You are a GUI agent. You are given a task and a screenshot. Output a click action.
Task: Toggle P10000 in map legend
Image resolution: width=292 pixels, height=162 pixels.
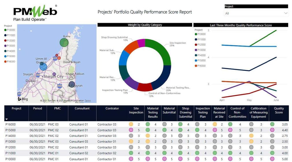pos(11,30)
